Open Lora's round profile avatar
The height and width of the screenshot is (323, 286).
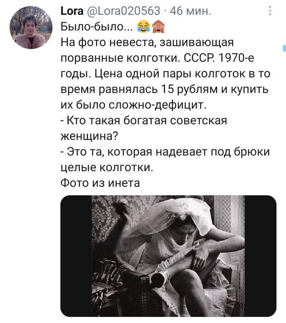pyautogui.click(x=31, y=28)
